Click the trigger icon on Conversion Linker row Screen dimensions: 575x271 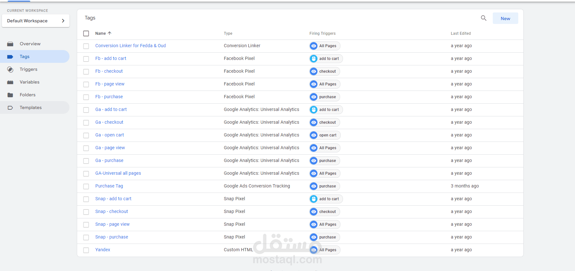pos(314,46)
